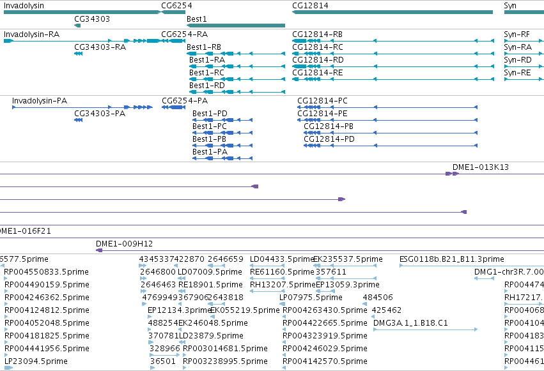Click EK246048.5prime feature label
This screenshot has width=544, height=371.
(x=213, y=323)
